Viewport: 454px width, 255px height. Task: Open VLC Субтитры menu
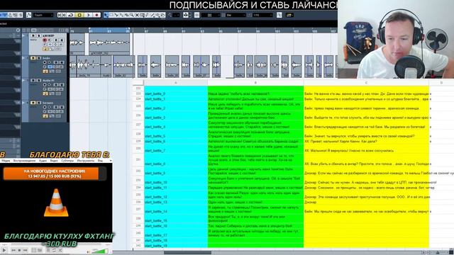(67, 161)
